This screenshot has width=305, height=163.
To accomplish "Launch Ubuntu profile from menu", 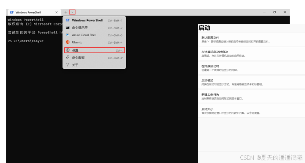I will click(94, 42).
